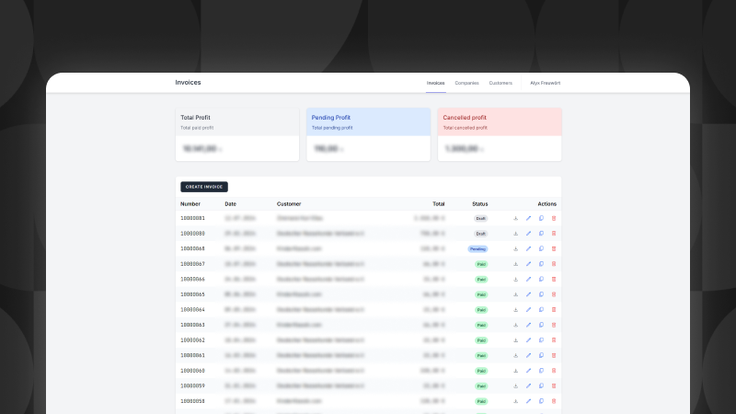Duplicate invoice 10000067
Image resolution: width=736 pixels, height=414 pixels.
(541, 264)
